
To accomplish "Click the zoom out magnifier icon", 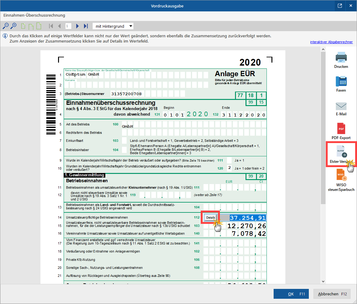I will point(6,26).
